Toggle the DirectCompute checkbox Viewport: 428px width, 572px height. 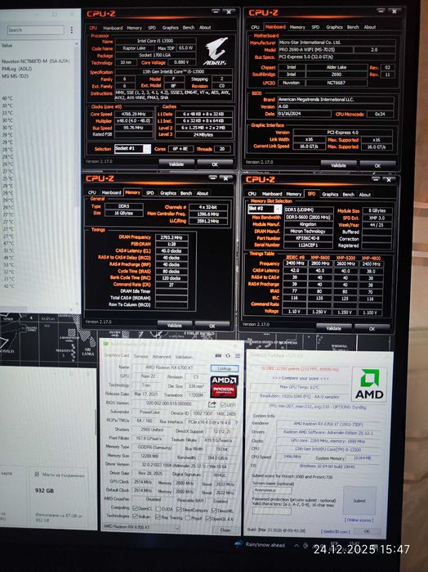(179, 509)
